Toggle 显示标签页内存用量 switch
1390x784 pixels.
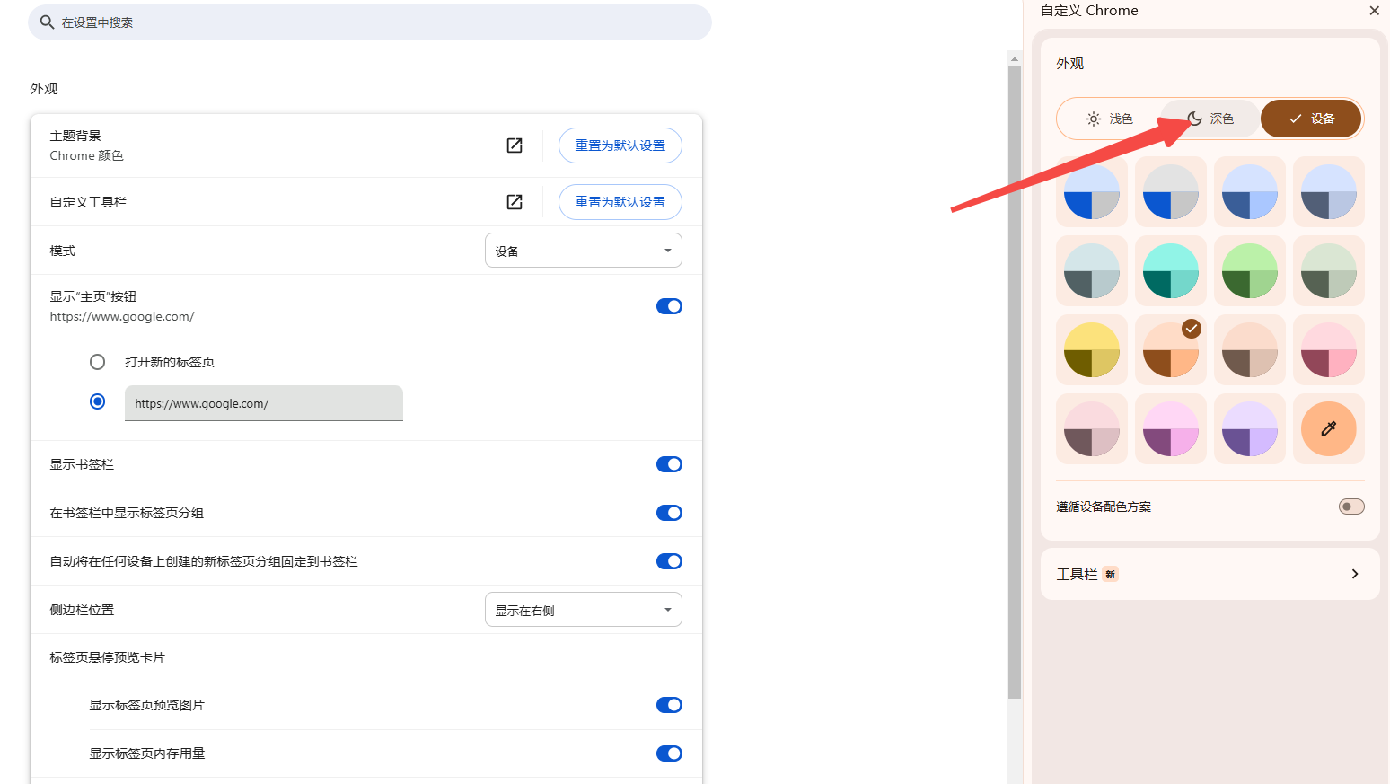[669, 753]
